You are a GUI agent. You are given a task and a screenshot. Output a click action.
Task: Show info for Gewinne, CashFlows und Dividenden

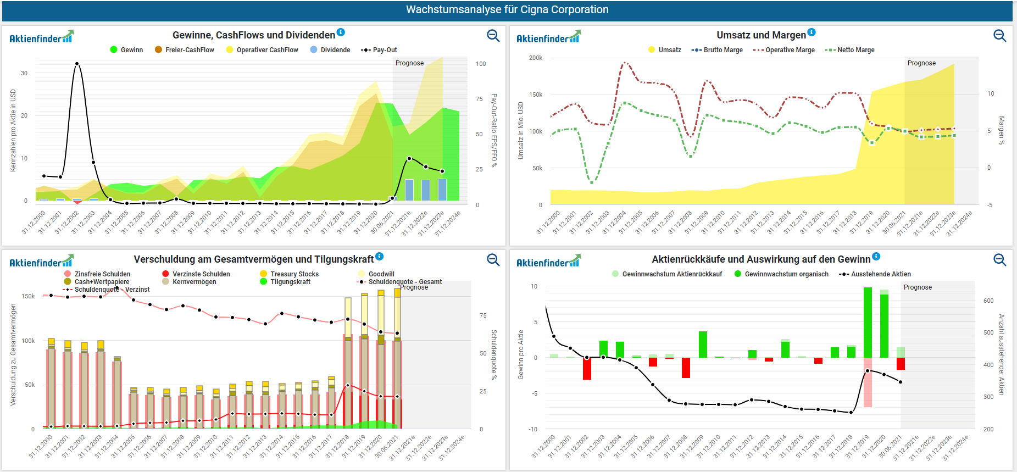[341, 32]
